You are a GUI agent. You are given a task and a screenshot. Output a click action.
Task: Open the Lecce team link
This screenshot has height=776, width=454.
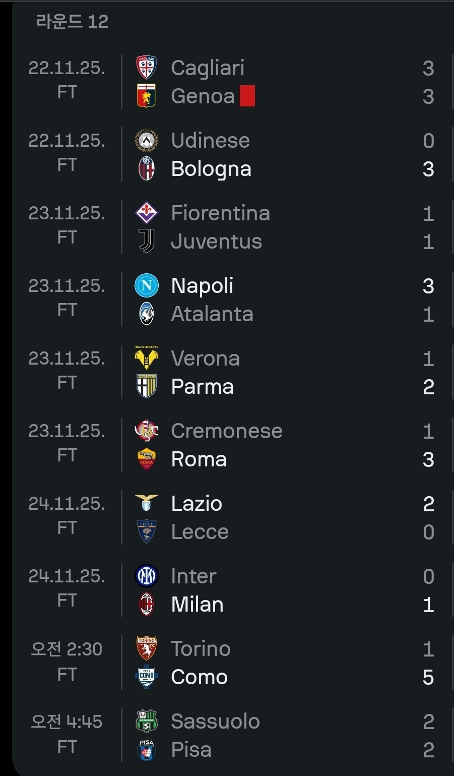pyautogui.click(x=200, y=532)
